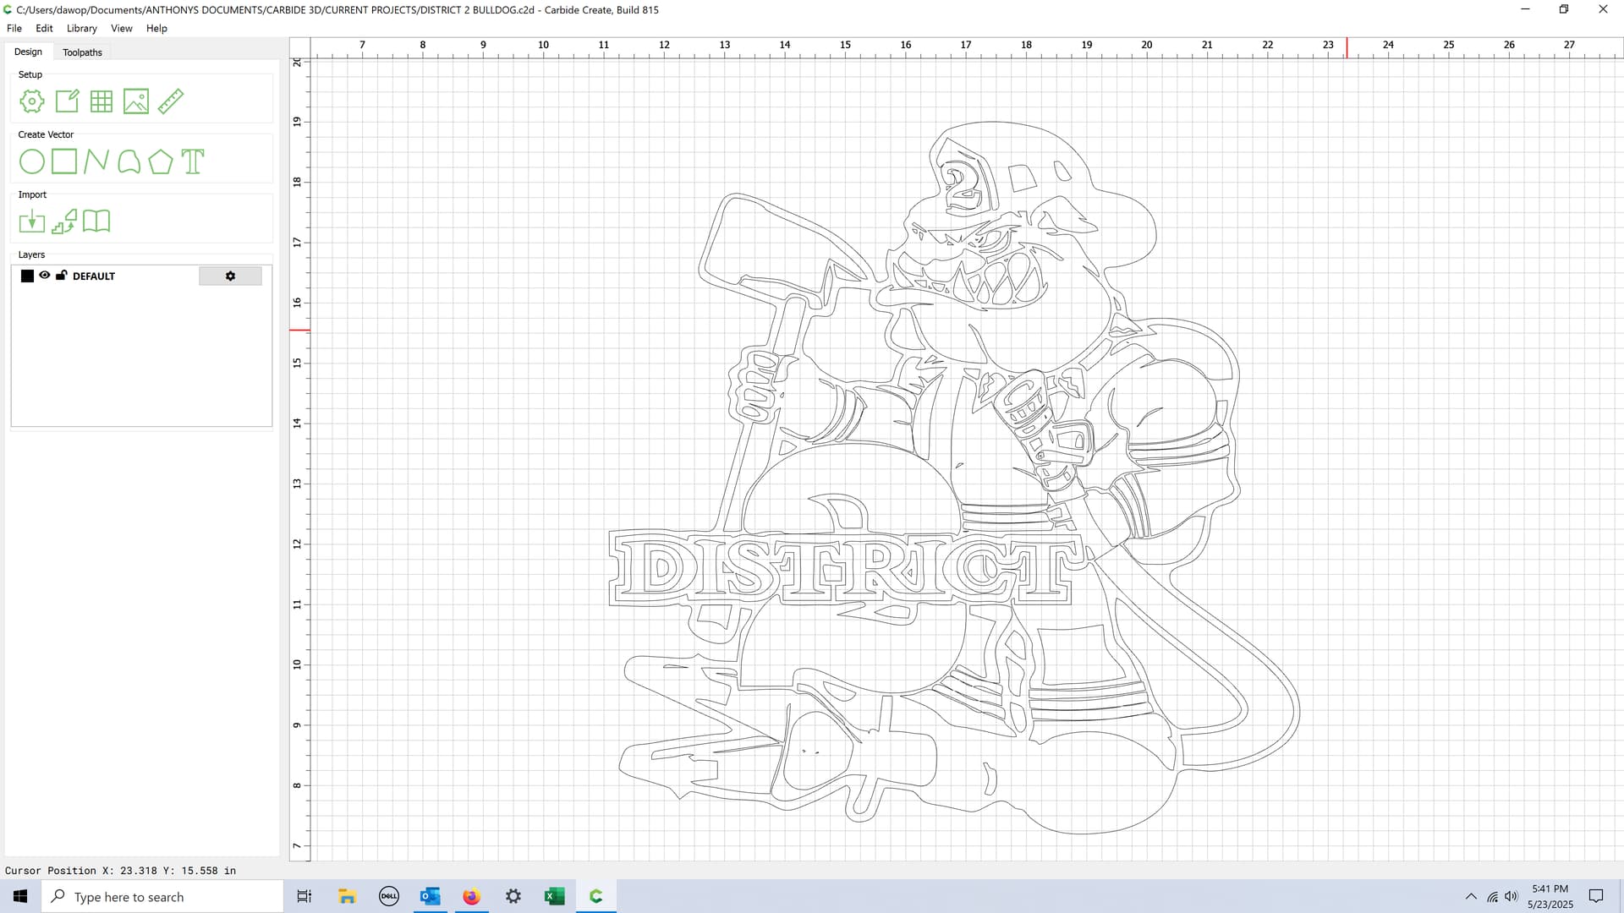Click the network Wi-Fi tray icon
Image resolution: width=1624 pixels, height=913 pixels.
pyautogui.click(x=1493, y=897)
